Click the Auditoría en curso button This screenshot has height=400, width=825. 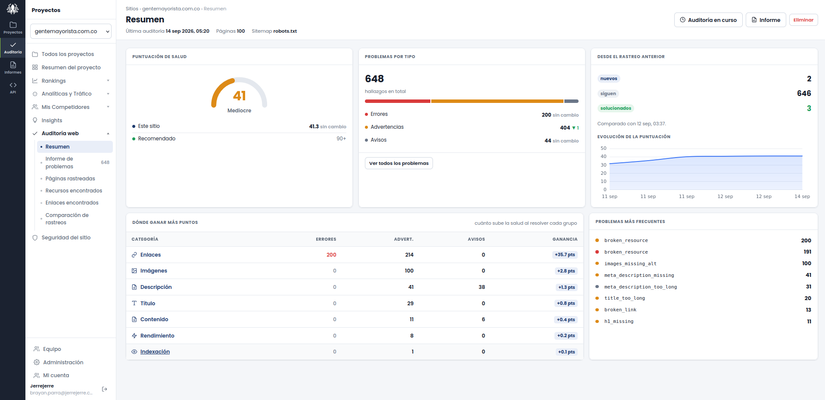point(708,20)
